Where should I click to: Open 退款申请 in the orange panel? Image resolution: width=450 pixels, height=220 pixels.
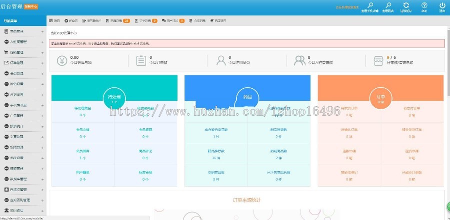[x=349, y=155]
